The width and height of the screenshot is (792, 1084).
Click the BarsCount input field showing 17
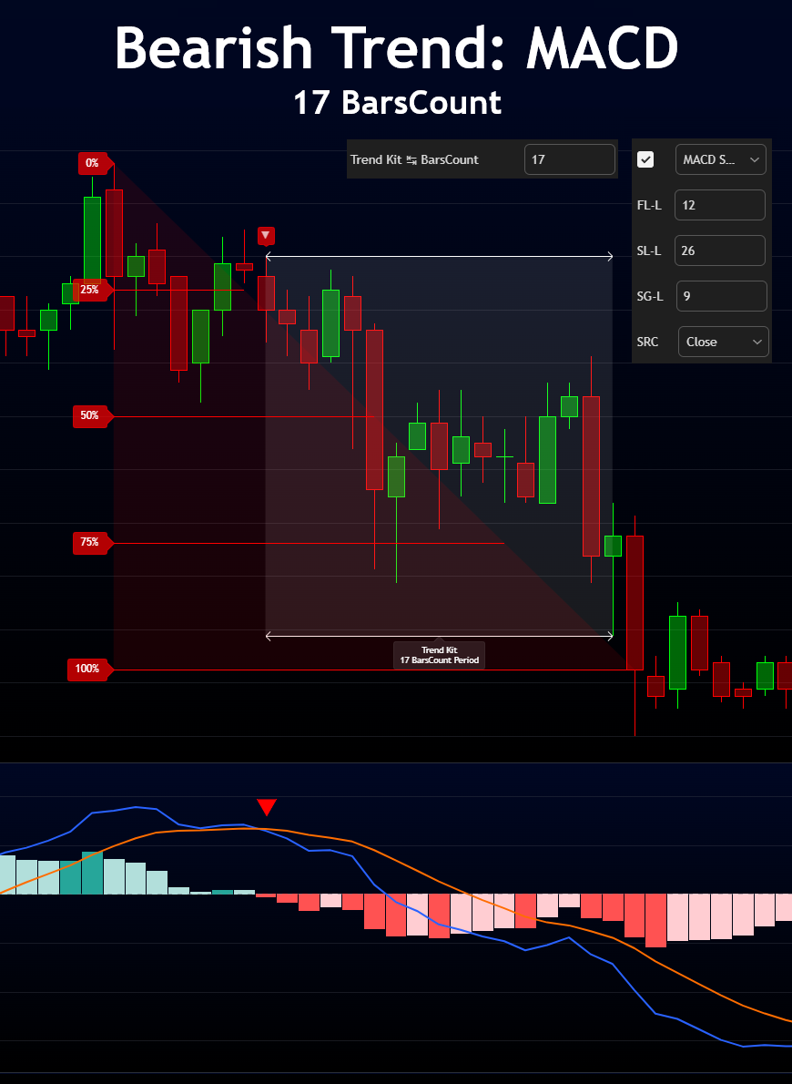tap(570, 159)
